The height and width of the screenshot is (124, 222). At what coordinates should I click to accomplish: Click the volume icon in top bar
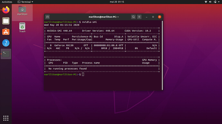click(x=210, y=2)
